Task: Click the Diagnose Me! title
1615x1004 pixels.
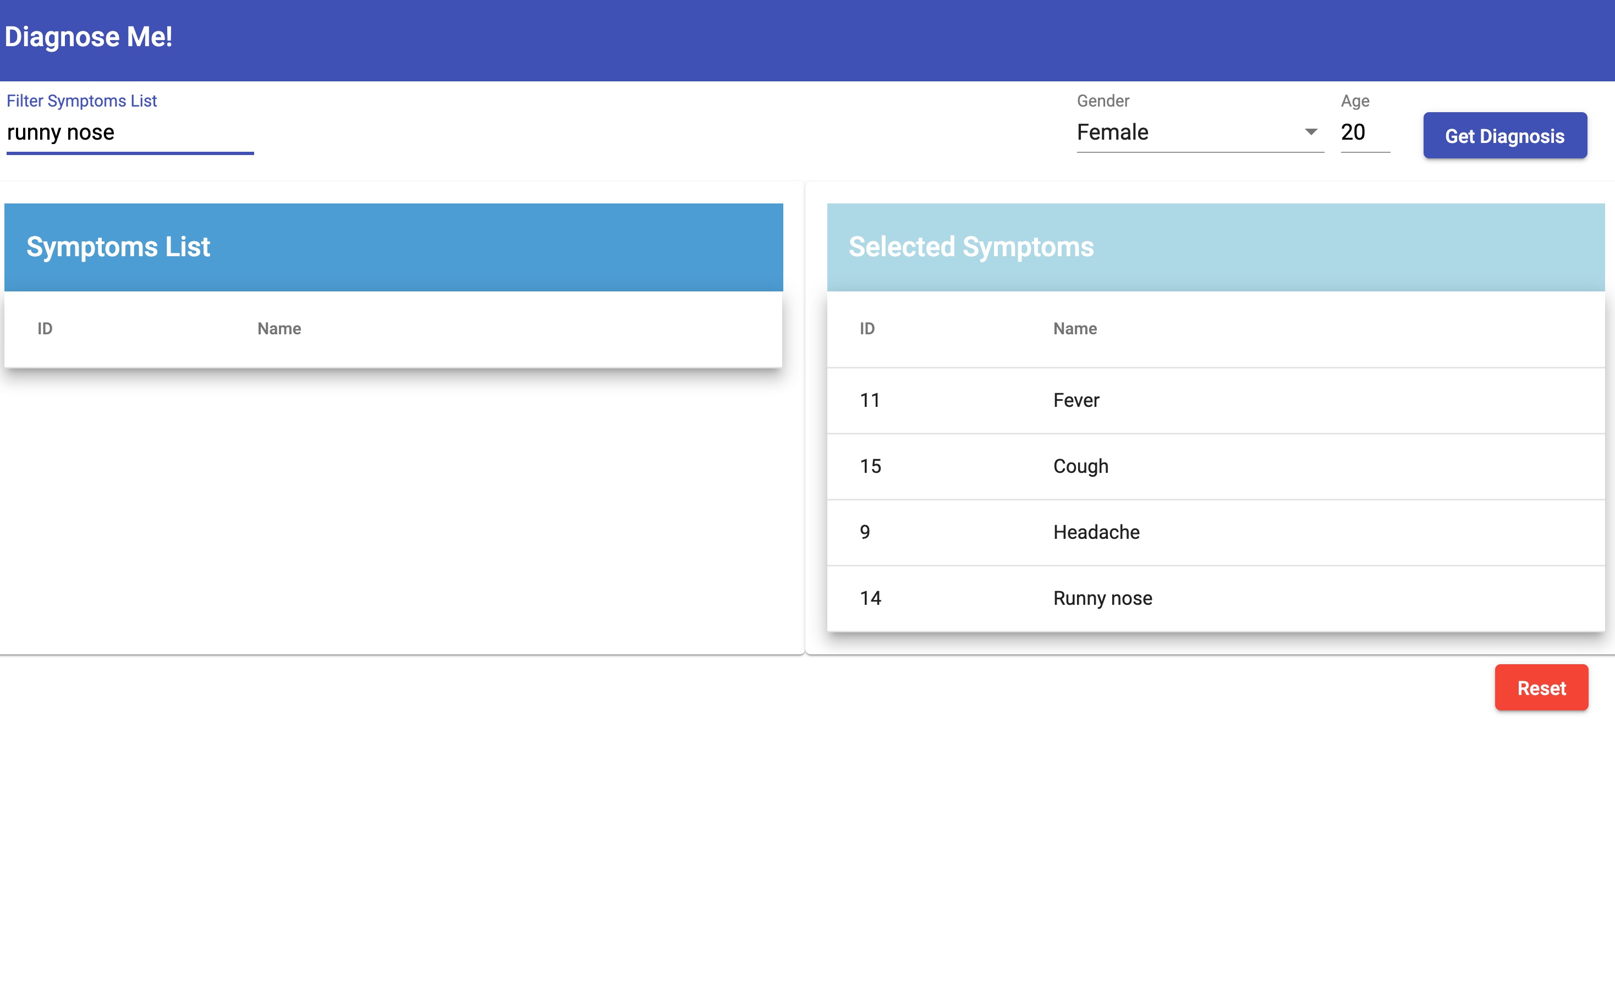Action: (x=89, y=37)
